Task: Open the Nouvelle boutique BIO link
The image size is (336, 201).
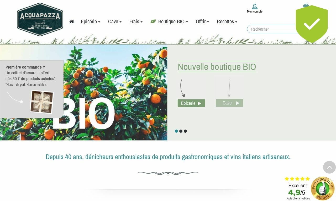Action: (217, 67)
